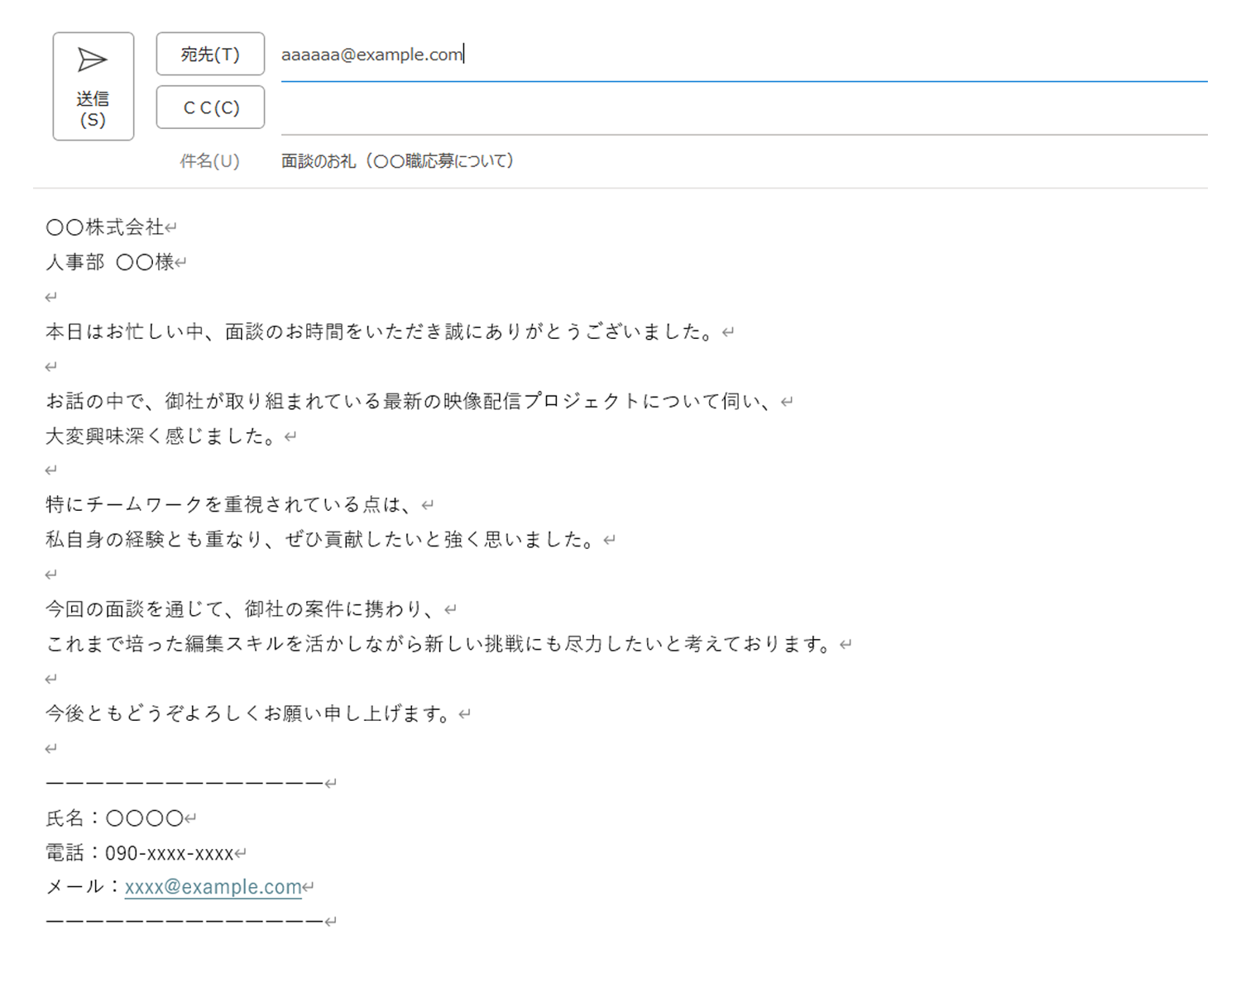Place cursor in the subject line 面談のお礼

pyautogui.click(x=397, y=160)
